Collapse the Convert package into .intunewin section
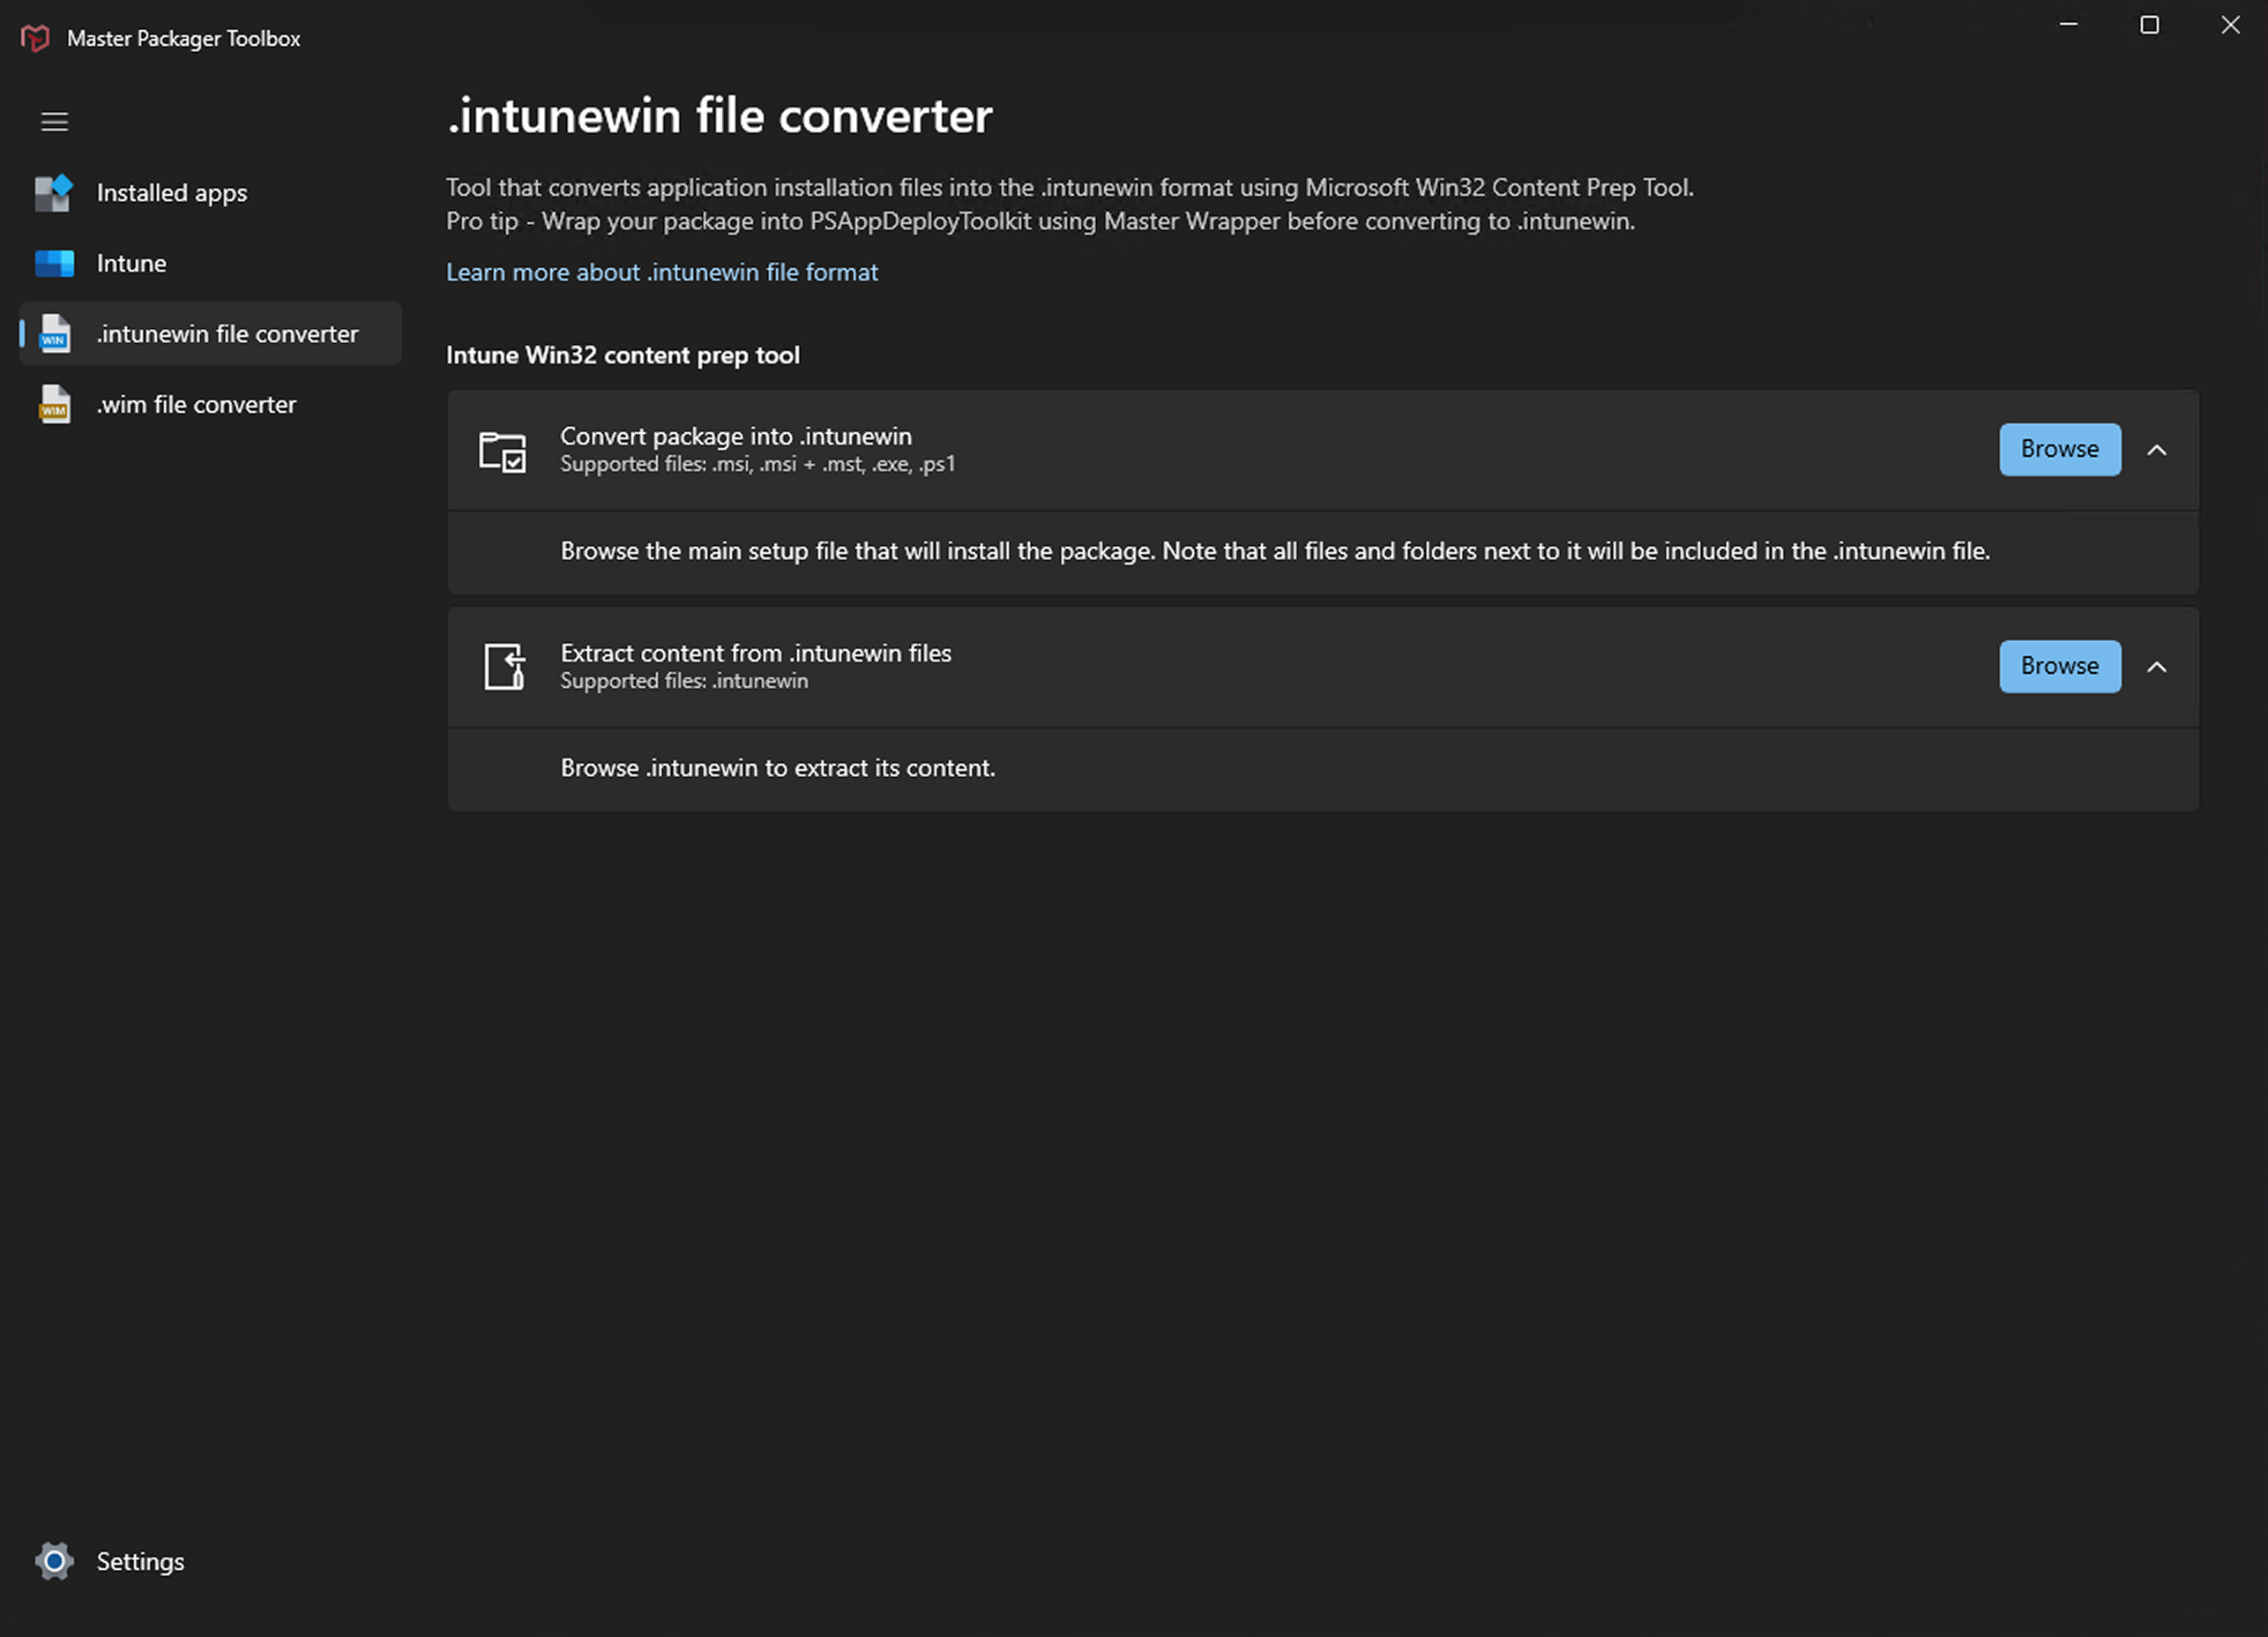This screenshot has width=2268, height=1637. coord(2156,451)
